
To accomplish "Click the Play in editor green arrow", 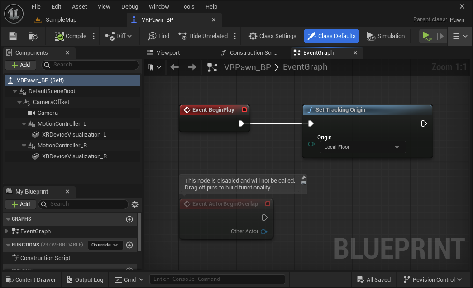I will [425, 36].
